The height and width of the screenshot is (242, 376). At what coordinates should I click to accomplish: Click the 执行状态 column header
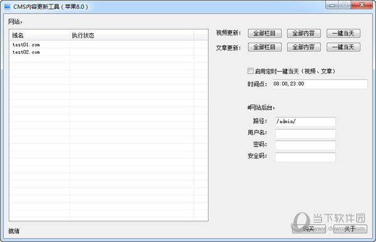tap(132, 36)
